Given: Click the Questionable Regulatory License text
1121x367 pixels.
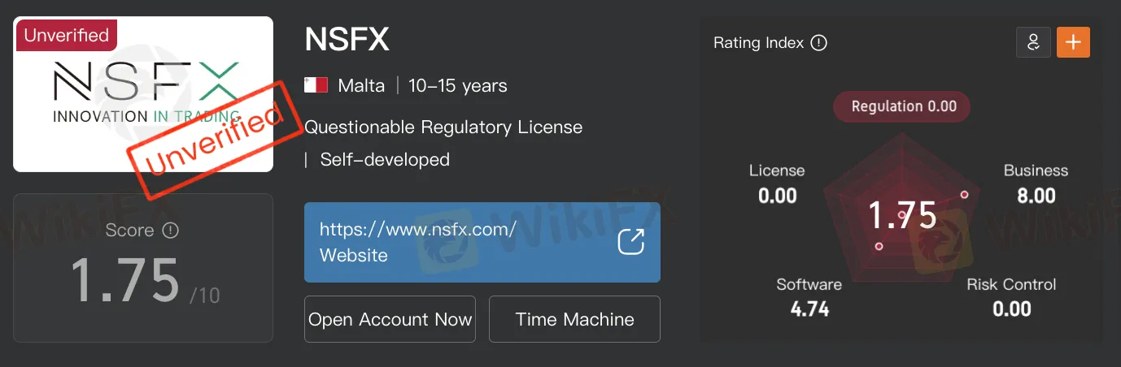Looking at the screenshot, I should [443, 127].
